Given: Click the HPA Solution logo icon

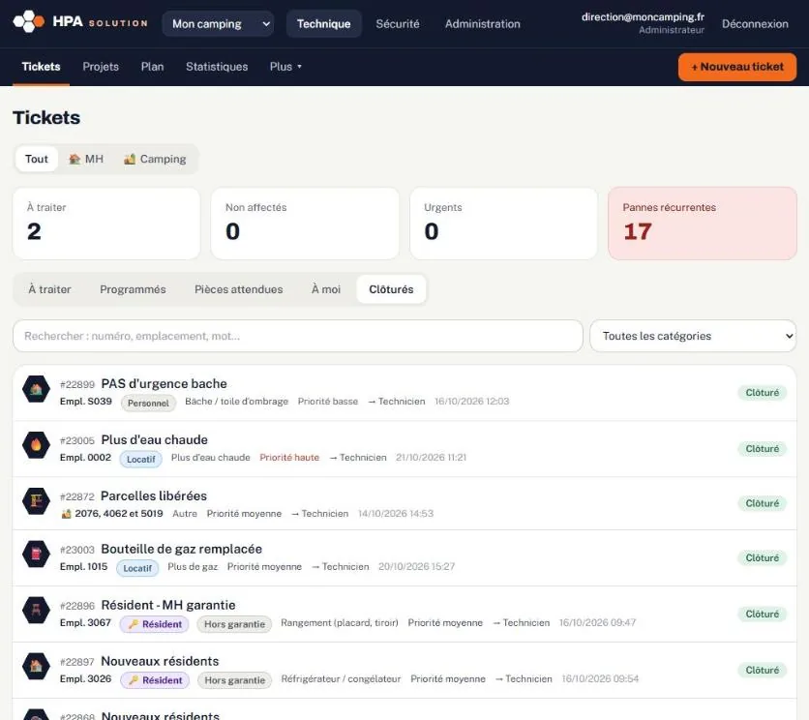Looking at the screenshot, I should coord(29,21).
